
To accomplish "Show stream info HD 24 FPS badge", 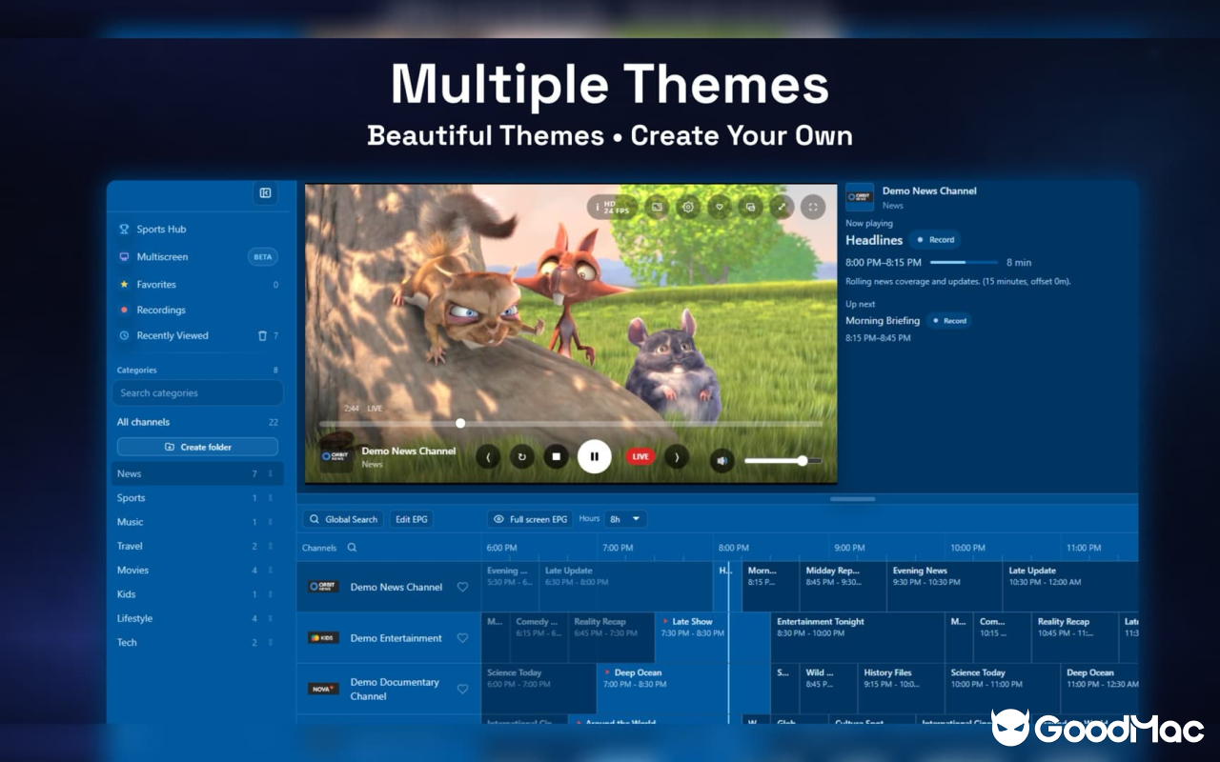I will point(611,207).
